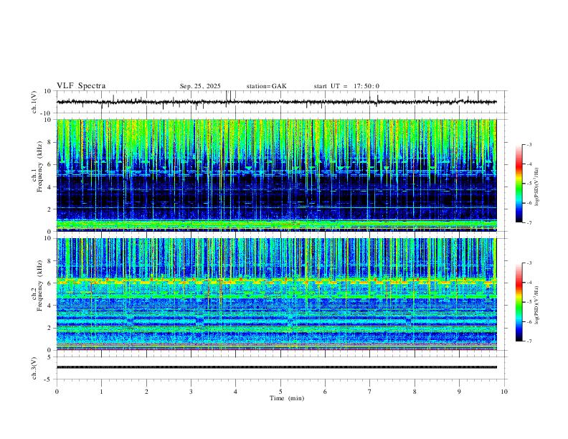Click the time axis tick label "6"

coord(326,392)
